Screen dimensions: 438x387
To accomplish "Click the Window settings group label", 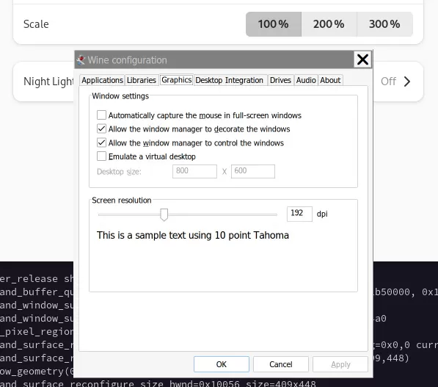I will pyautogui.click(x=120, y=96).
